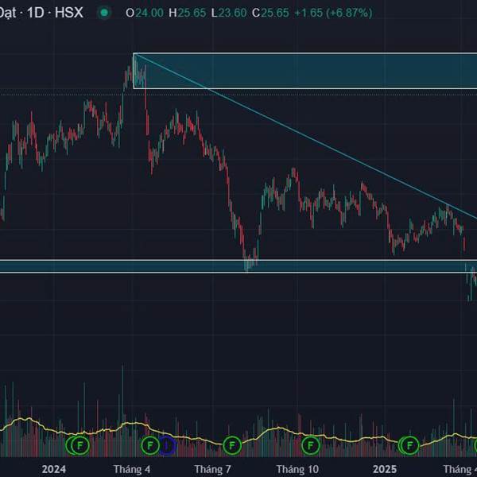477x477 pixels.
Task: Click the Tháng 7 time axis label
Action: click(212, 469)
